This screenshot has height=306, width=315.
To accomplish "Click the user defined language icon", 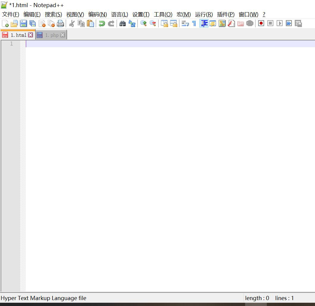I will click(x=213, y=24).
